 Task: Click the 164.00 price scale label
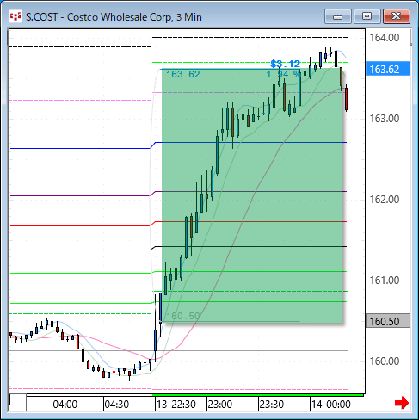(385, 38)
